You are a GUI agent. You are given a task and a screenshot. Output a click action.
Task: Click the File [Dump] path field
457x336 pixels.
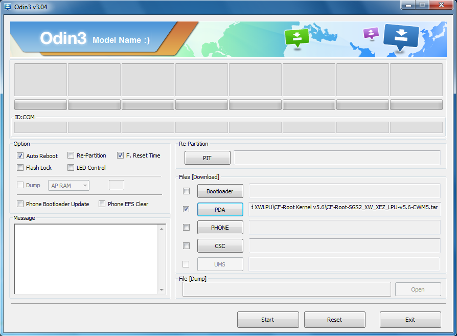(286, 289)
